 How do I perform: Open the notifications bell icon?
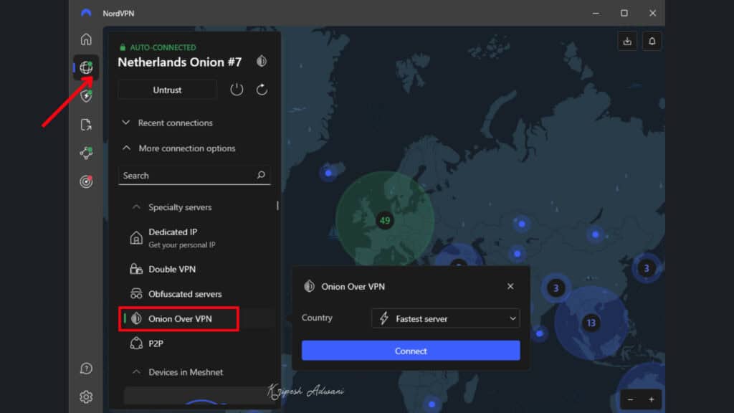coord(652,41)
